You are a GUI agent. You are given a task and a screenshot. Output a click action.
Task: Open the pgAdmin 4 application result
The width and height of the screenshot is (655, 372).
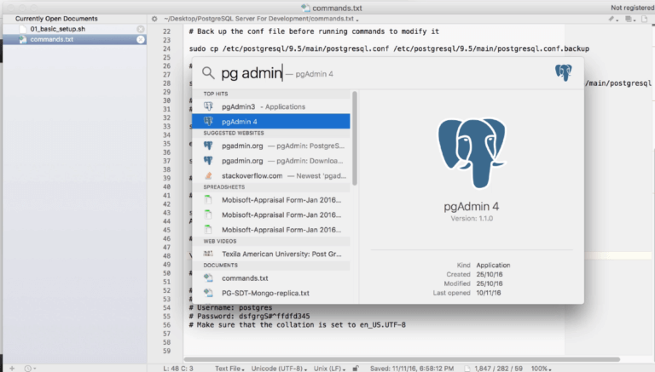click(271, 122)
